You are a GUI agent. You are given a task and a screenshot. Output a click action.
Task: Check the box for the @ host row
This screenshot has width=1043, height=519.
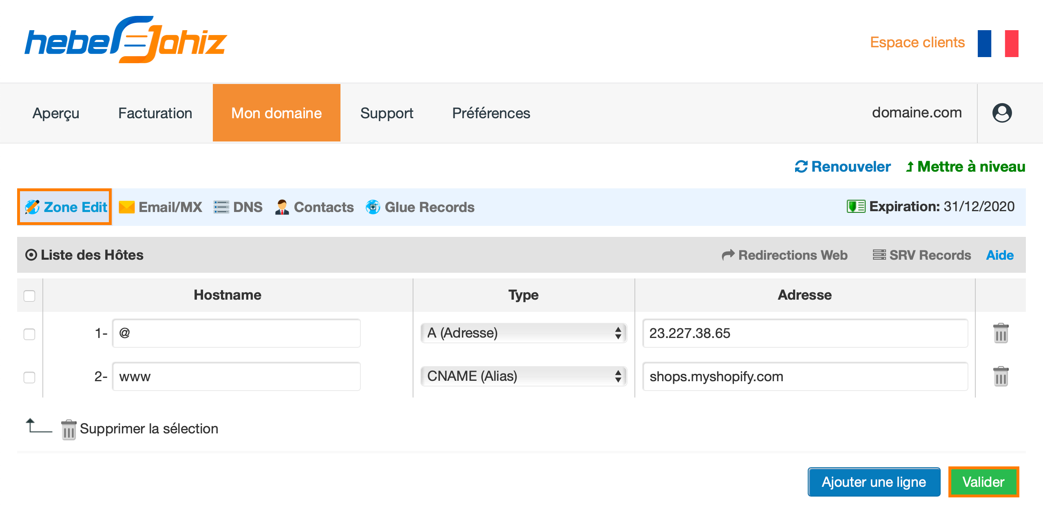pyautogui.click(x=29, y=334)
